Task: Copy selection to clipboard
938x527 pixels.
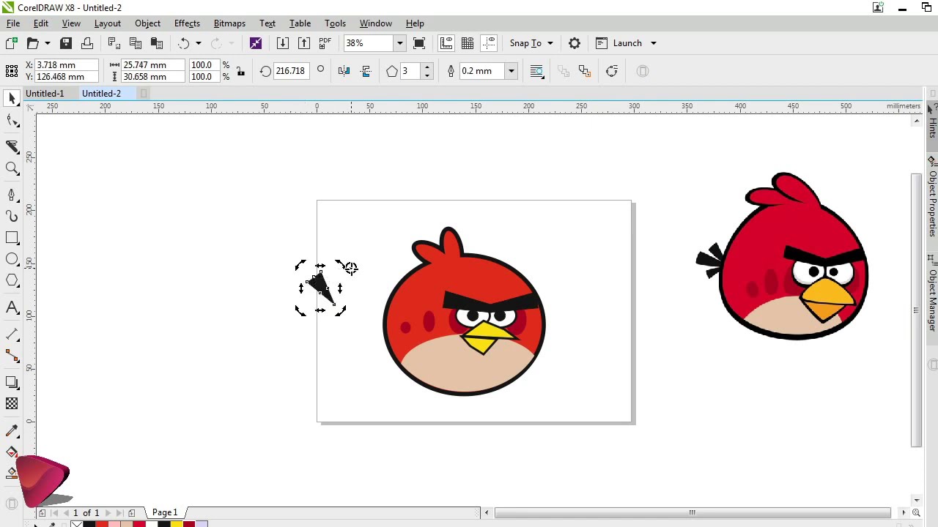Action: [x=135, y=43]
